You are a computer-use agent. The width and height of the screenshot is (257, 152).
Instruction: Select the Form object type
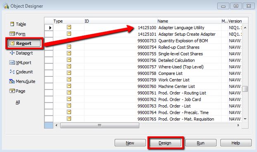[x=17, y=34]
